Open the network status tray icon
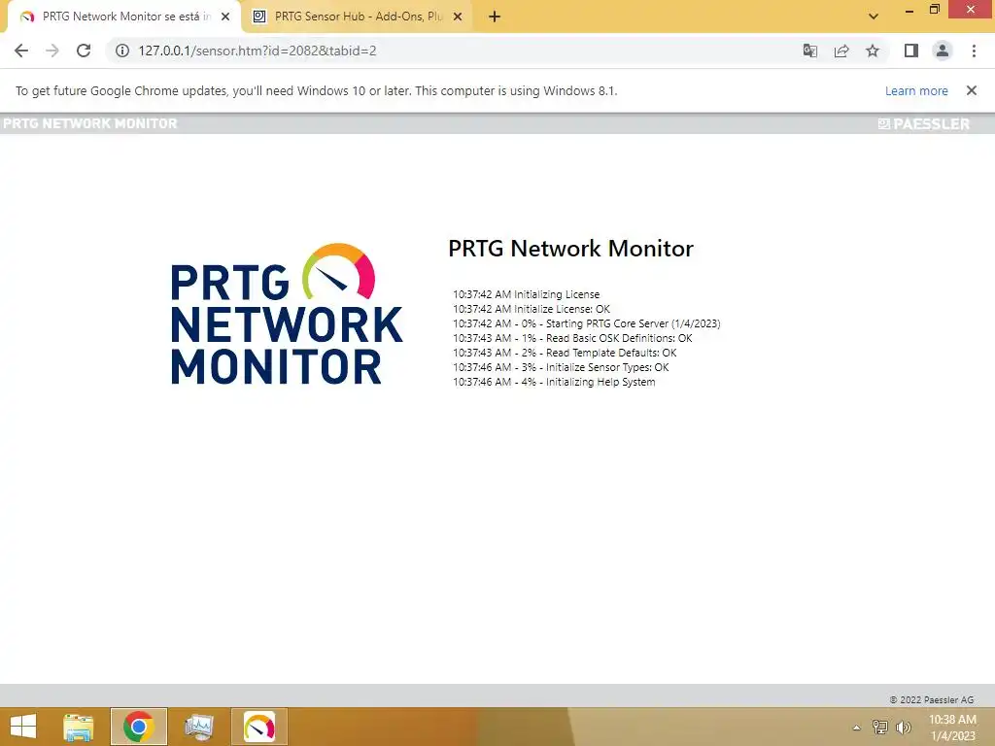 pos(880,727)
